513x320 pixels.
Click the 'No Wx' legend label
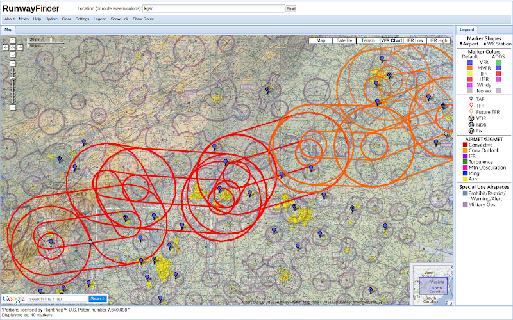(x=484, y=91)
